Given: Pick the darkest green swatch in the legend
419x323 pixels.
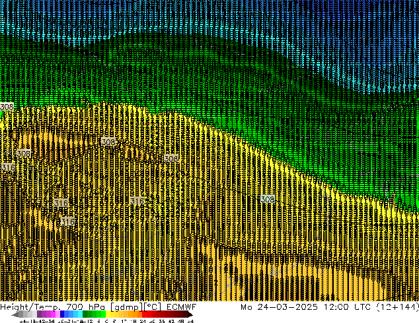Looking at the screenshot, I should pos(85,314).
